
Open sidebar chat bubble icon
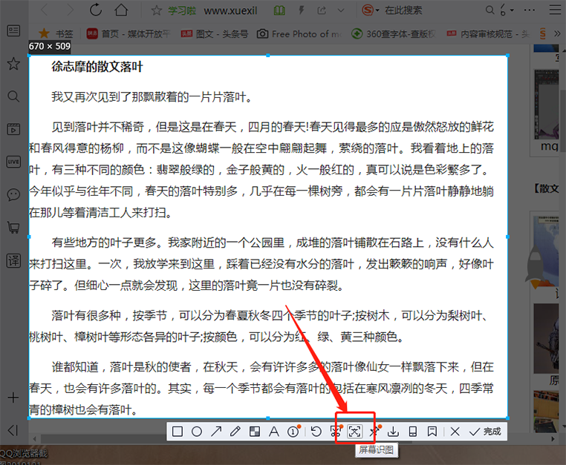coord(13,194)
